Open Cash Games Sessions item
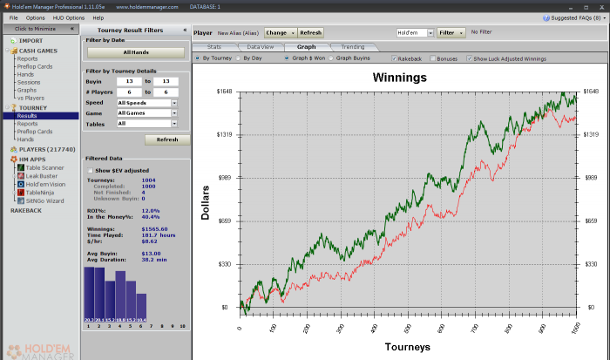 [x=29, y=82]
